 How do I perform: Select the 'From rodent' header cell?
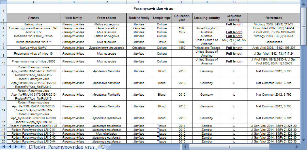[x=106, y=18]
